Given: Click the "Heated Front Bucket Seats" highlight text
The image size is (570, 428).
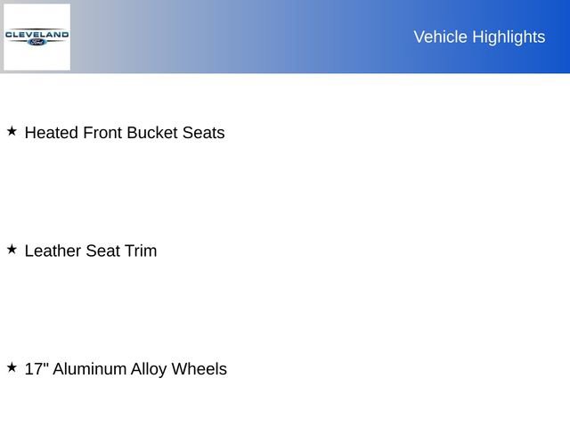Looking at the screenshot, I should (125, 133).
